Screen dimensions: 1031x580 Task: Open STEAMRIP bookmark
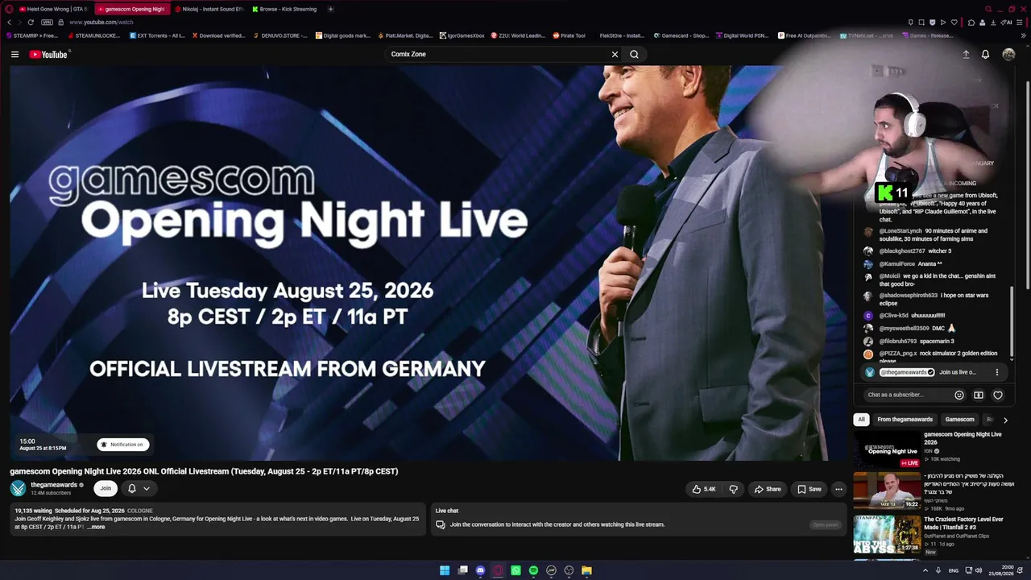pos(32,35)
